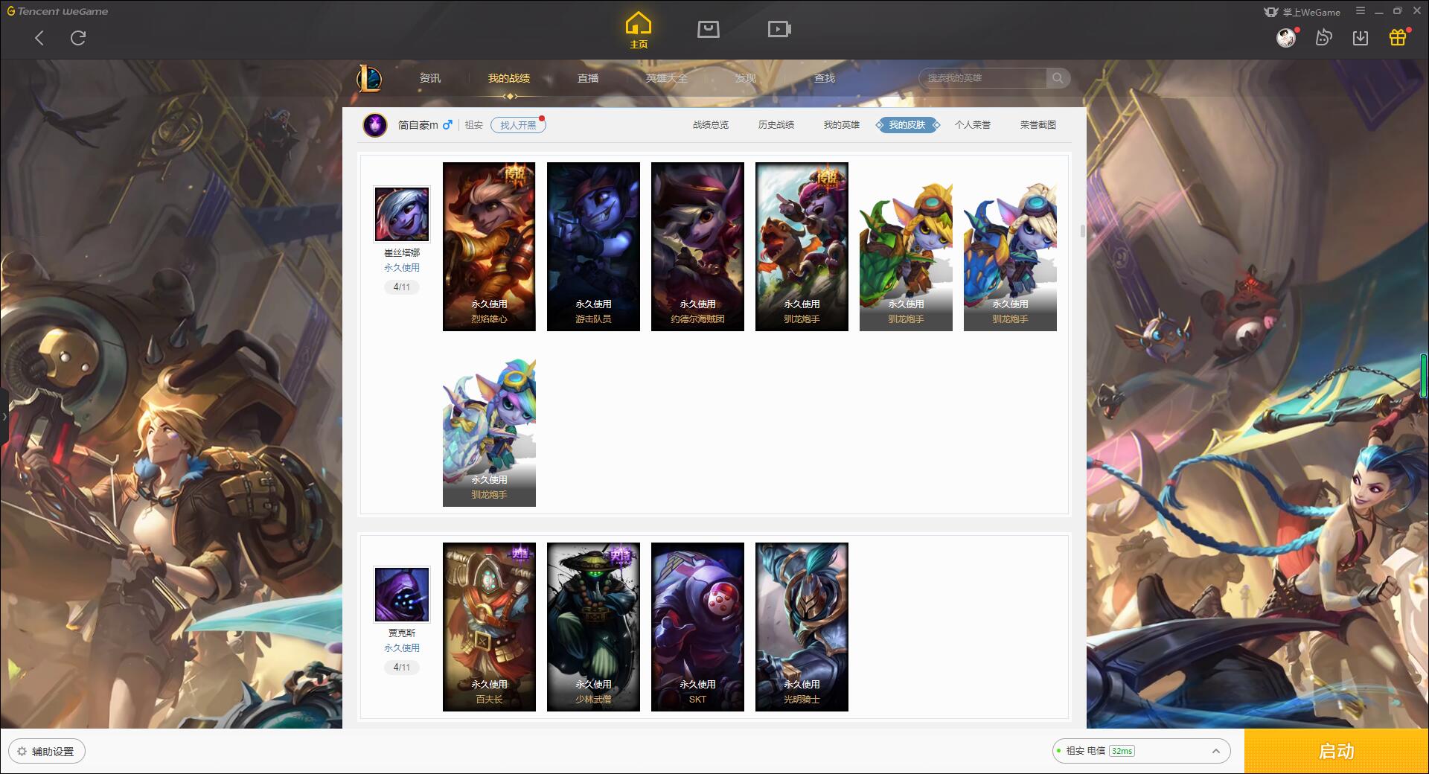
Task: Select the 历史战绩 tab
Action: [x=776, y=125]
